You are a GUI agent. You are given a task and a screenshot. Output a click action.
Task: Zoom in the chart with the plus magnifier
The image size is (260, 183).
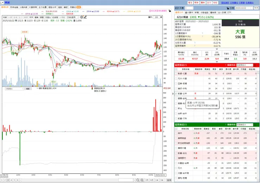pyautogui.click(x=142, y=180)
